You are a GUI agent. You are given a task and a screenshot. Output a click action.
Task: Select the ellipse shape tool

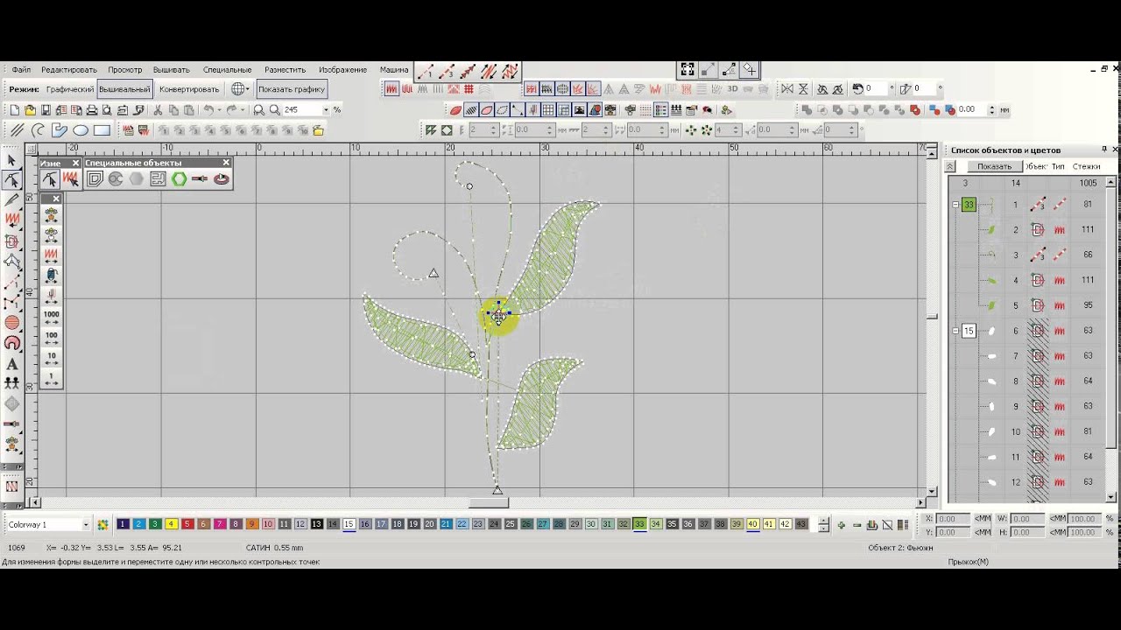81,130
